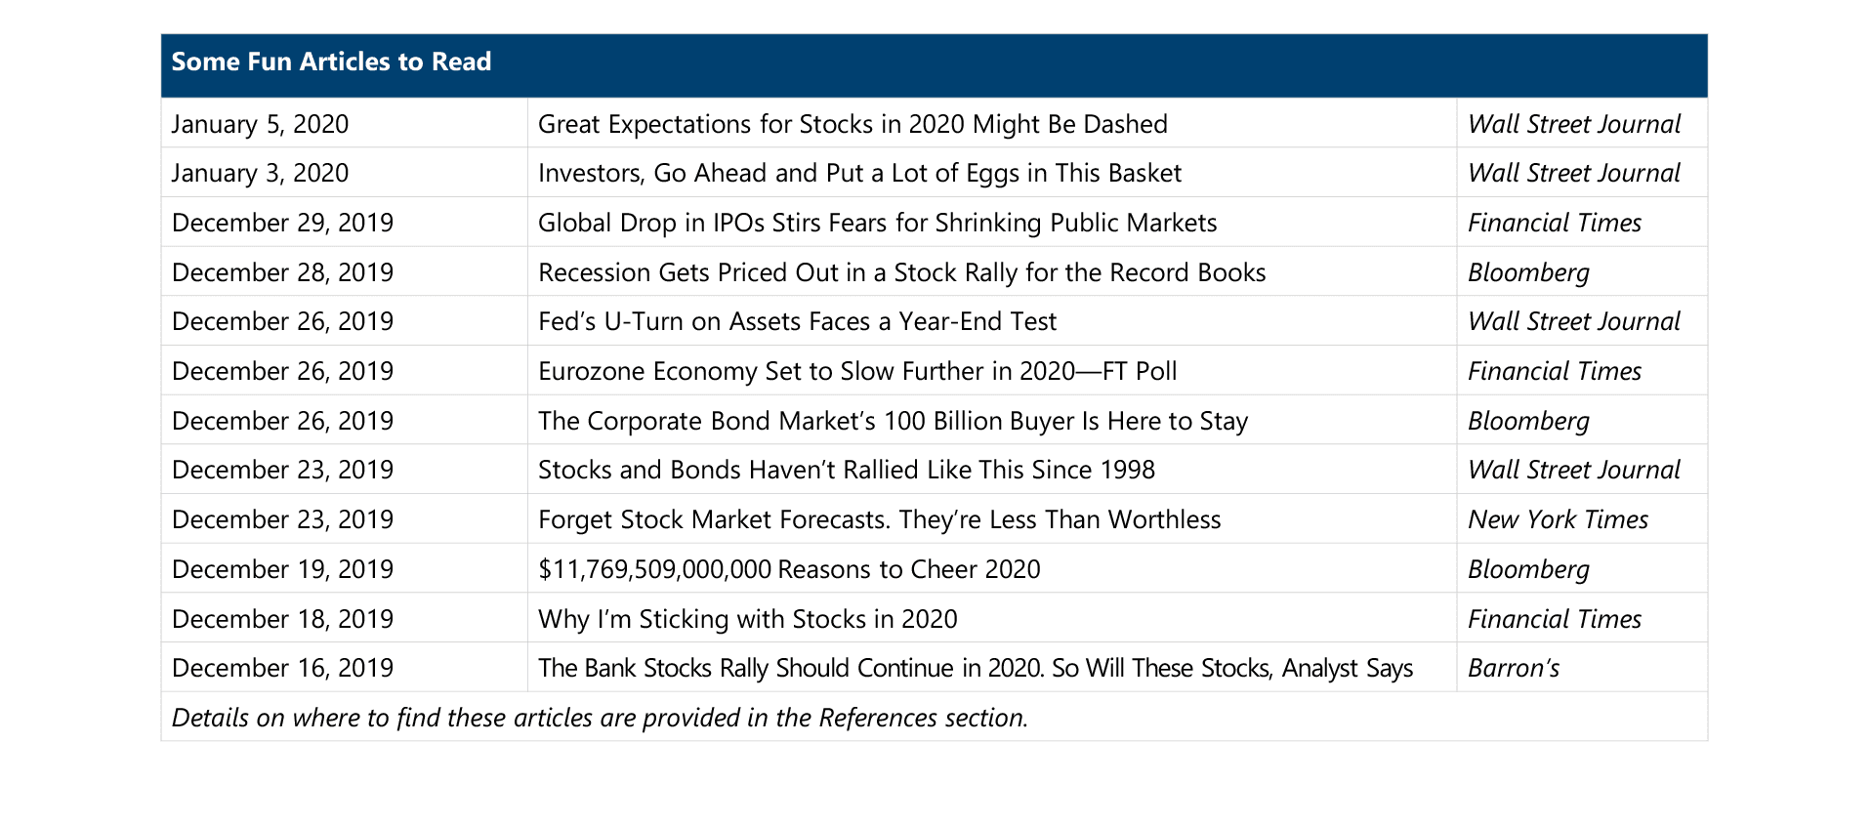This screenshot has height=826, width=1872.
Task: Select "$11,769,509,000,000 Reasons to Cheer 2020" title
Action: coord(788,570)
